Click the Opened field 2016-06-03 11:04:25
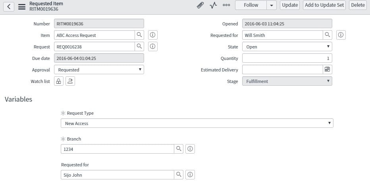 [x=287, y=23]
